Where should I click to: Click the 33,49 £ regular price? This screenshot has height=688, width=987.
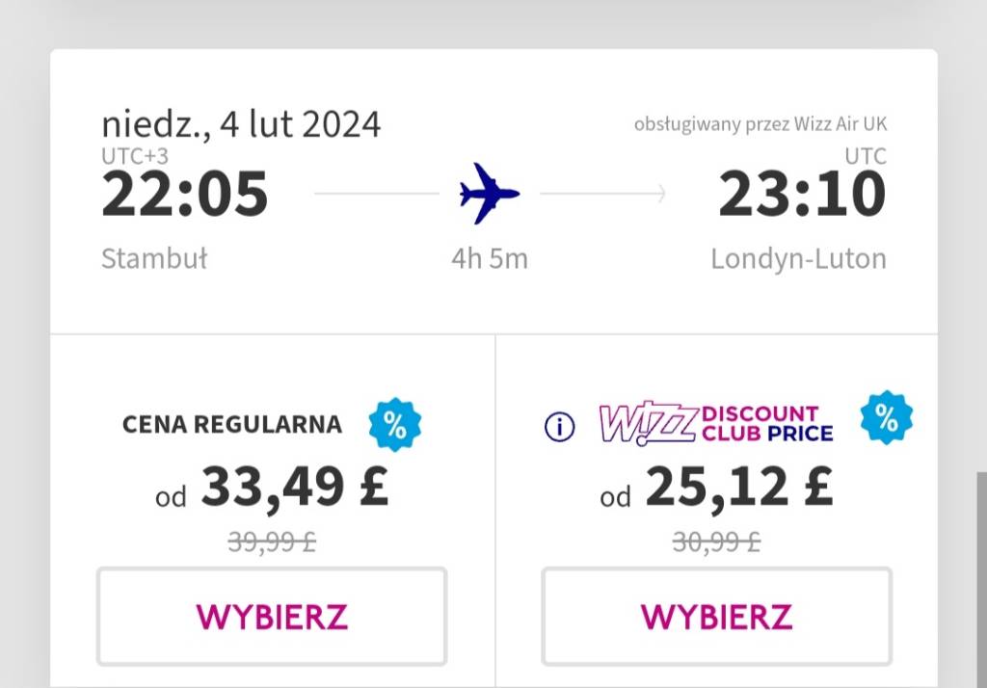(x=295, y=487)
